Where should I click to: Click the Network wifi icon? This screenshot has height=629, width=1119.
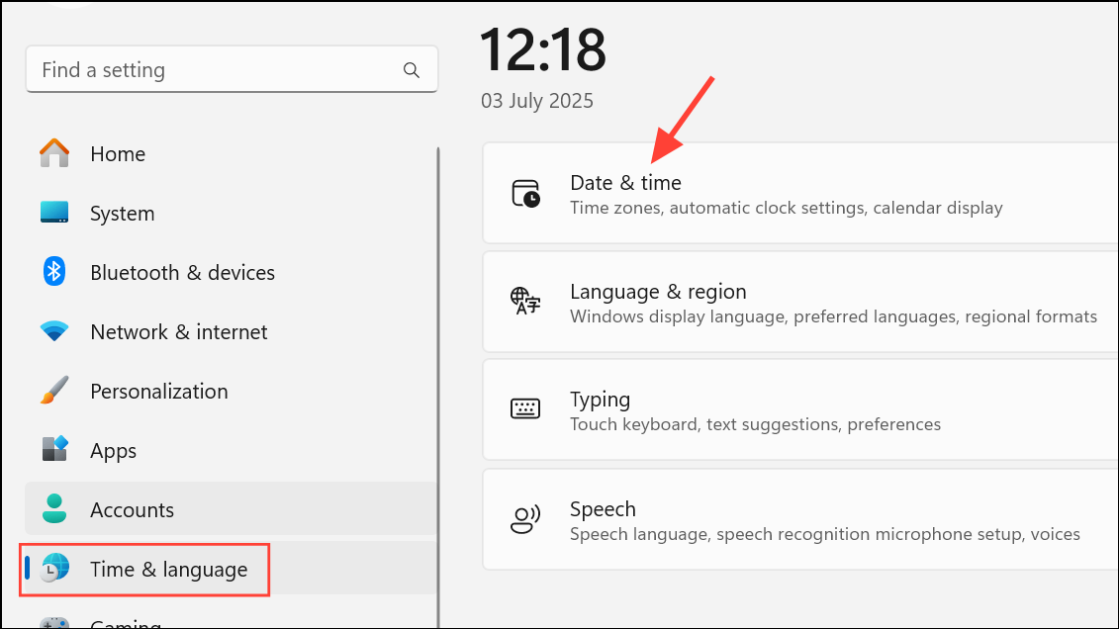[x=54, y=331]
